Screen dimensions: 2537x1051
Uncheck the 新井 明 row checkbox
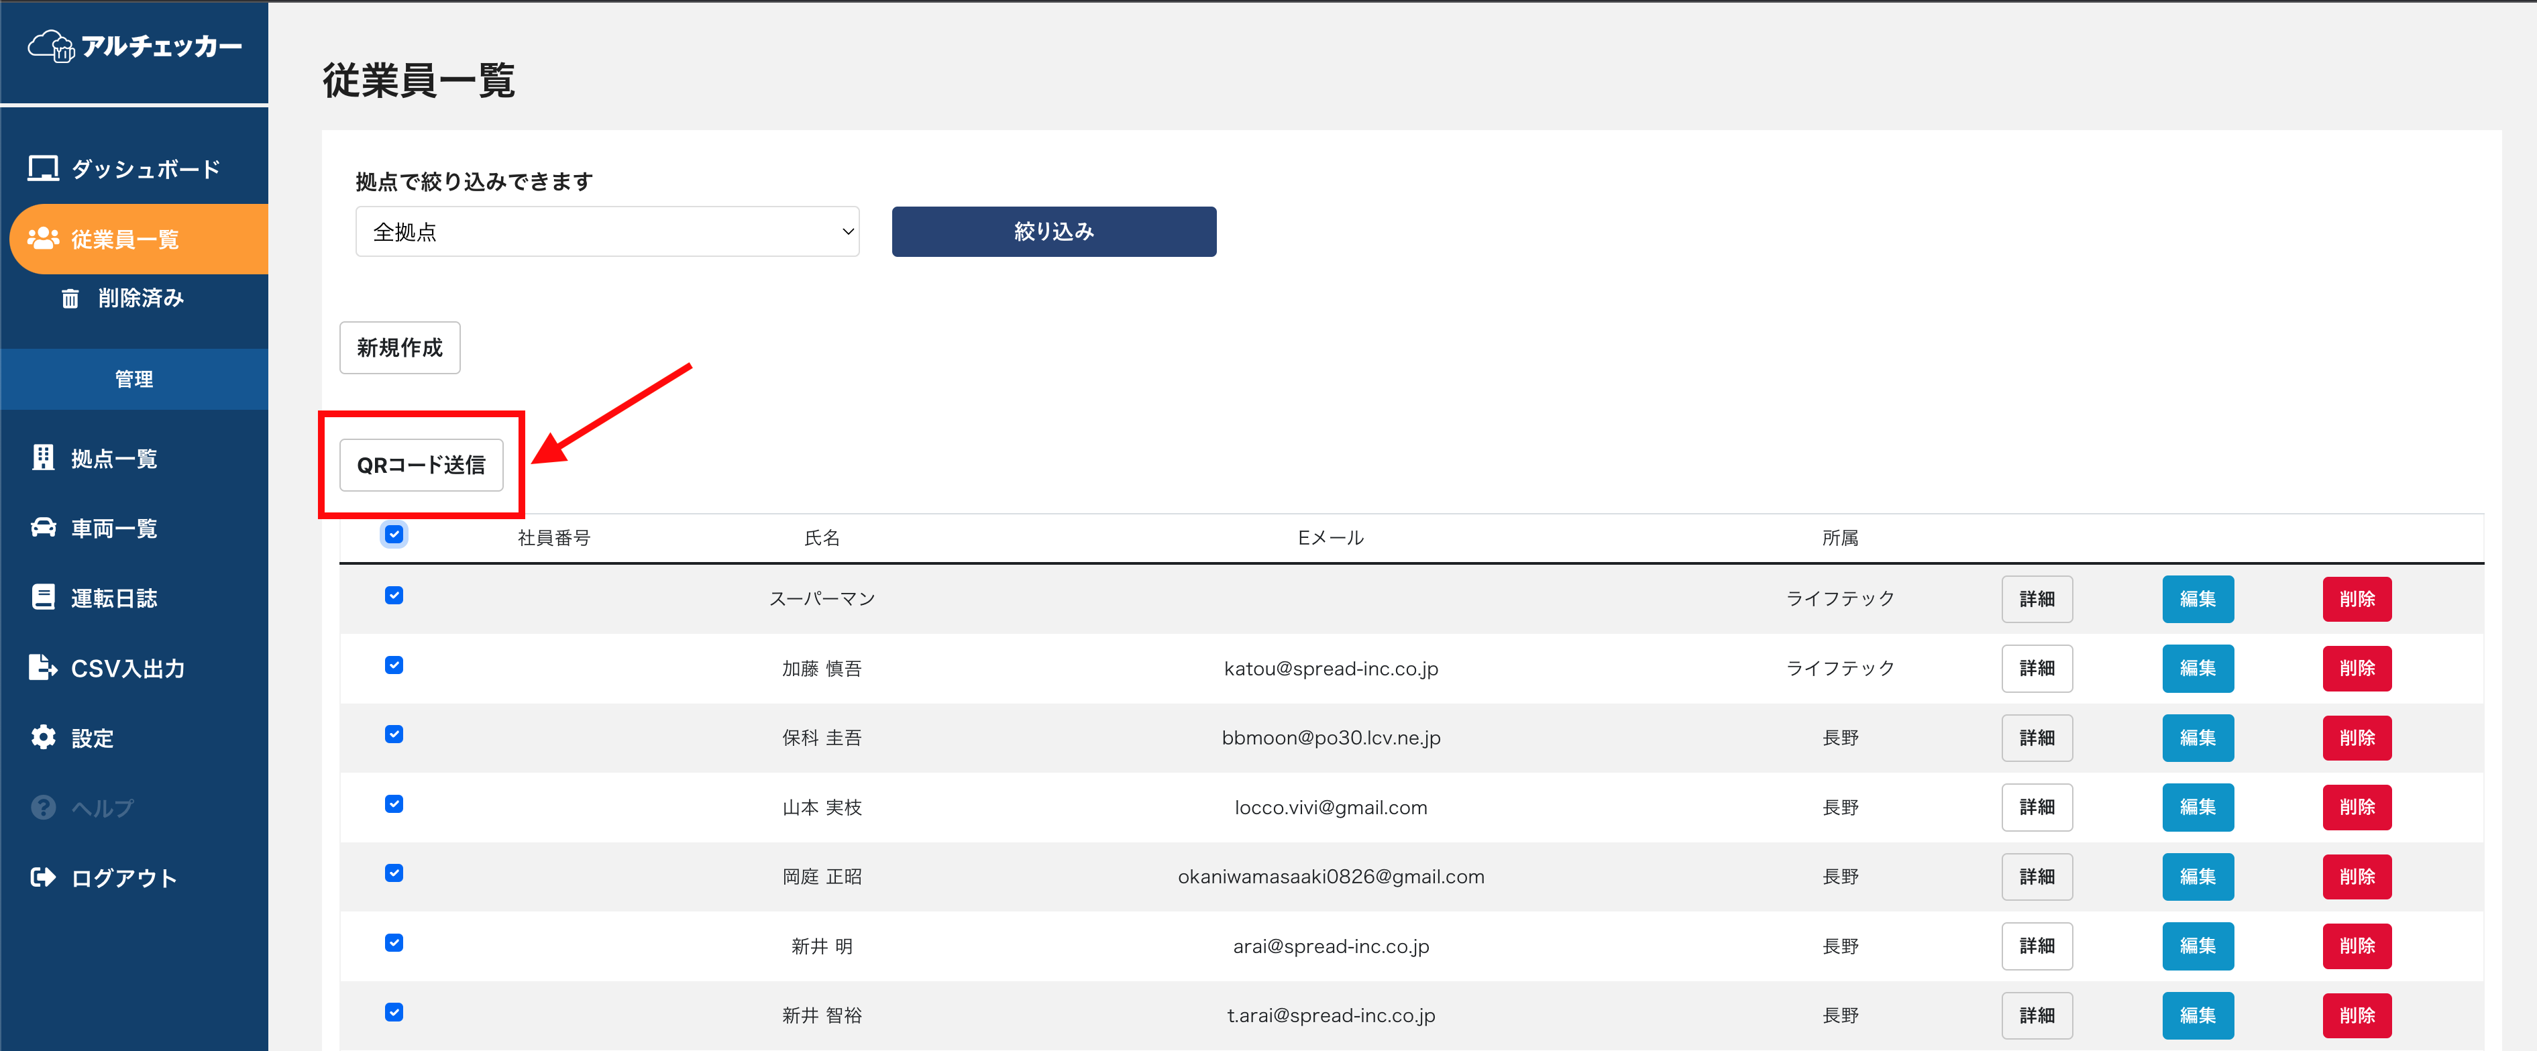[394, 942]
